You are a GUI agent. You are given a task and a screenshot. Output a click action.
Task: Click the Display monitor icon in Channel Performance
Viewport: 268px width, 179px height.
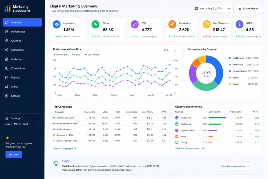click(x=177, y=142)
